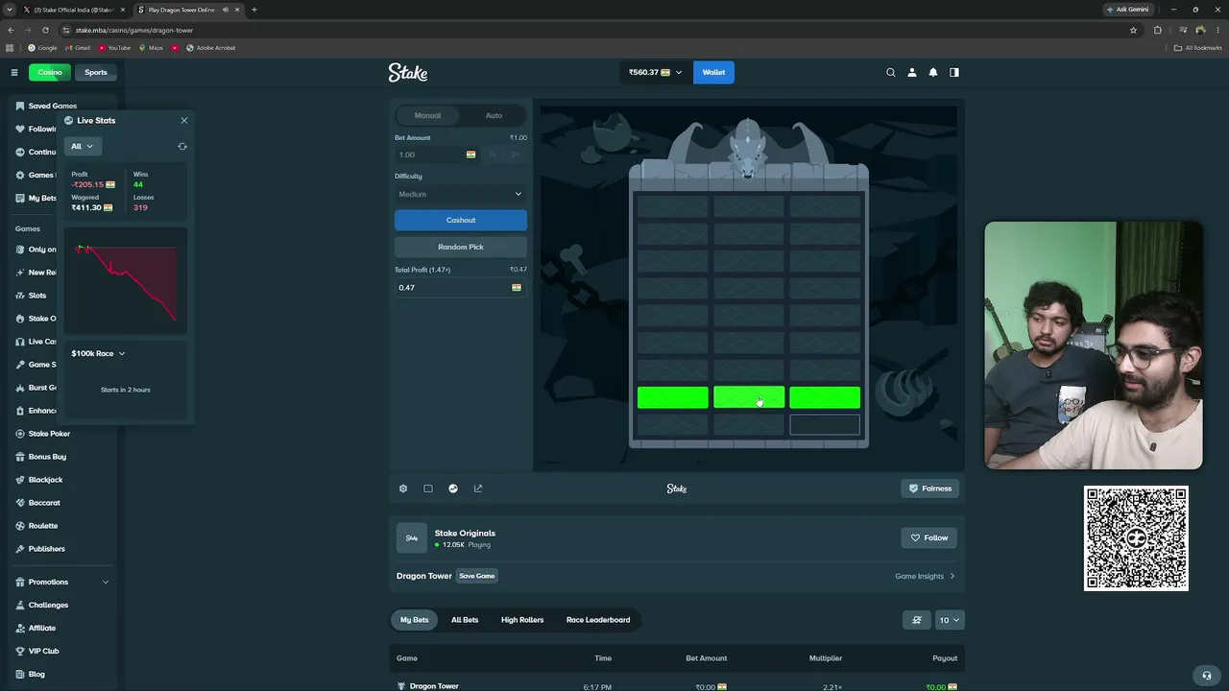The height and width of the screenshot is (691, 1229).
Task: Open notifications bell
Action: tap(933, 72)
